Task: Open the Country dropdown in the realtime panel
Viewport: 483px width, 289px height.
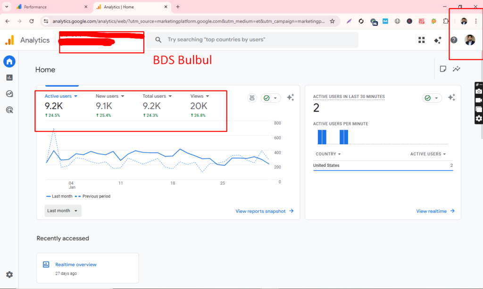Action: pyautogui.click(x=328, y=154)
